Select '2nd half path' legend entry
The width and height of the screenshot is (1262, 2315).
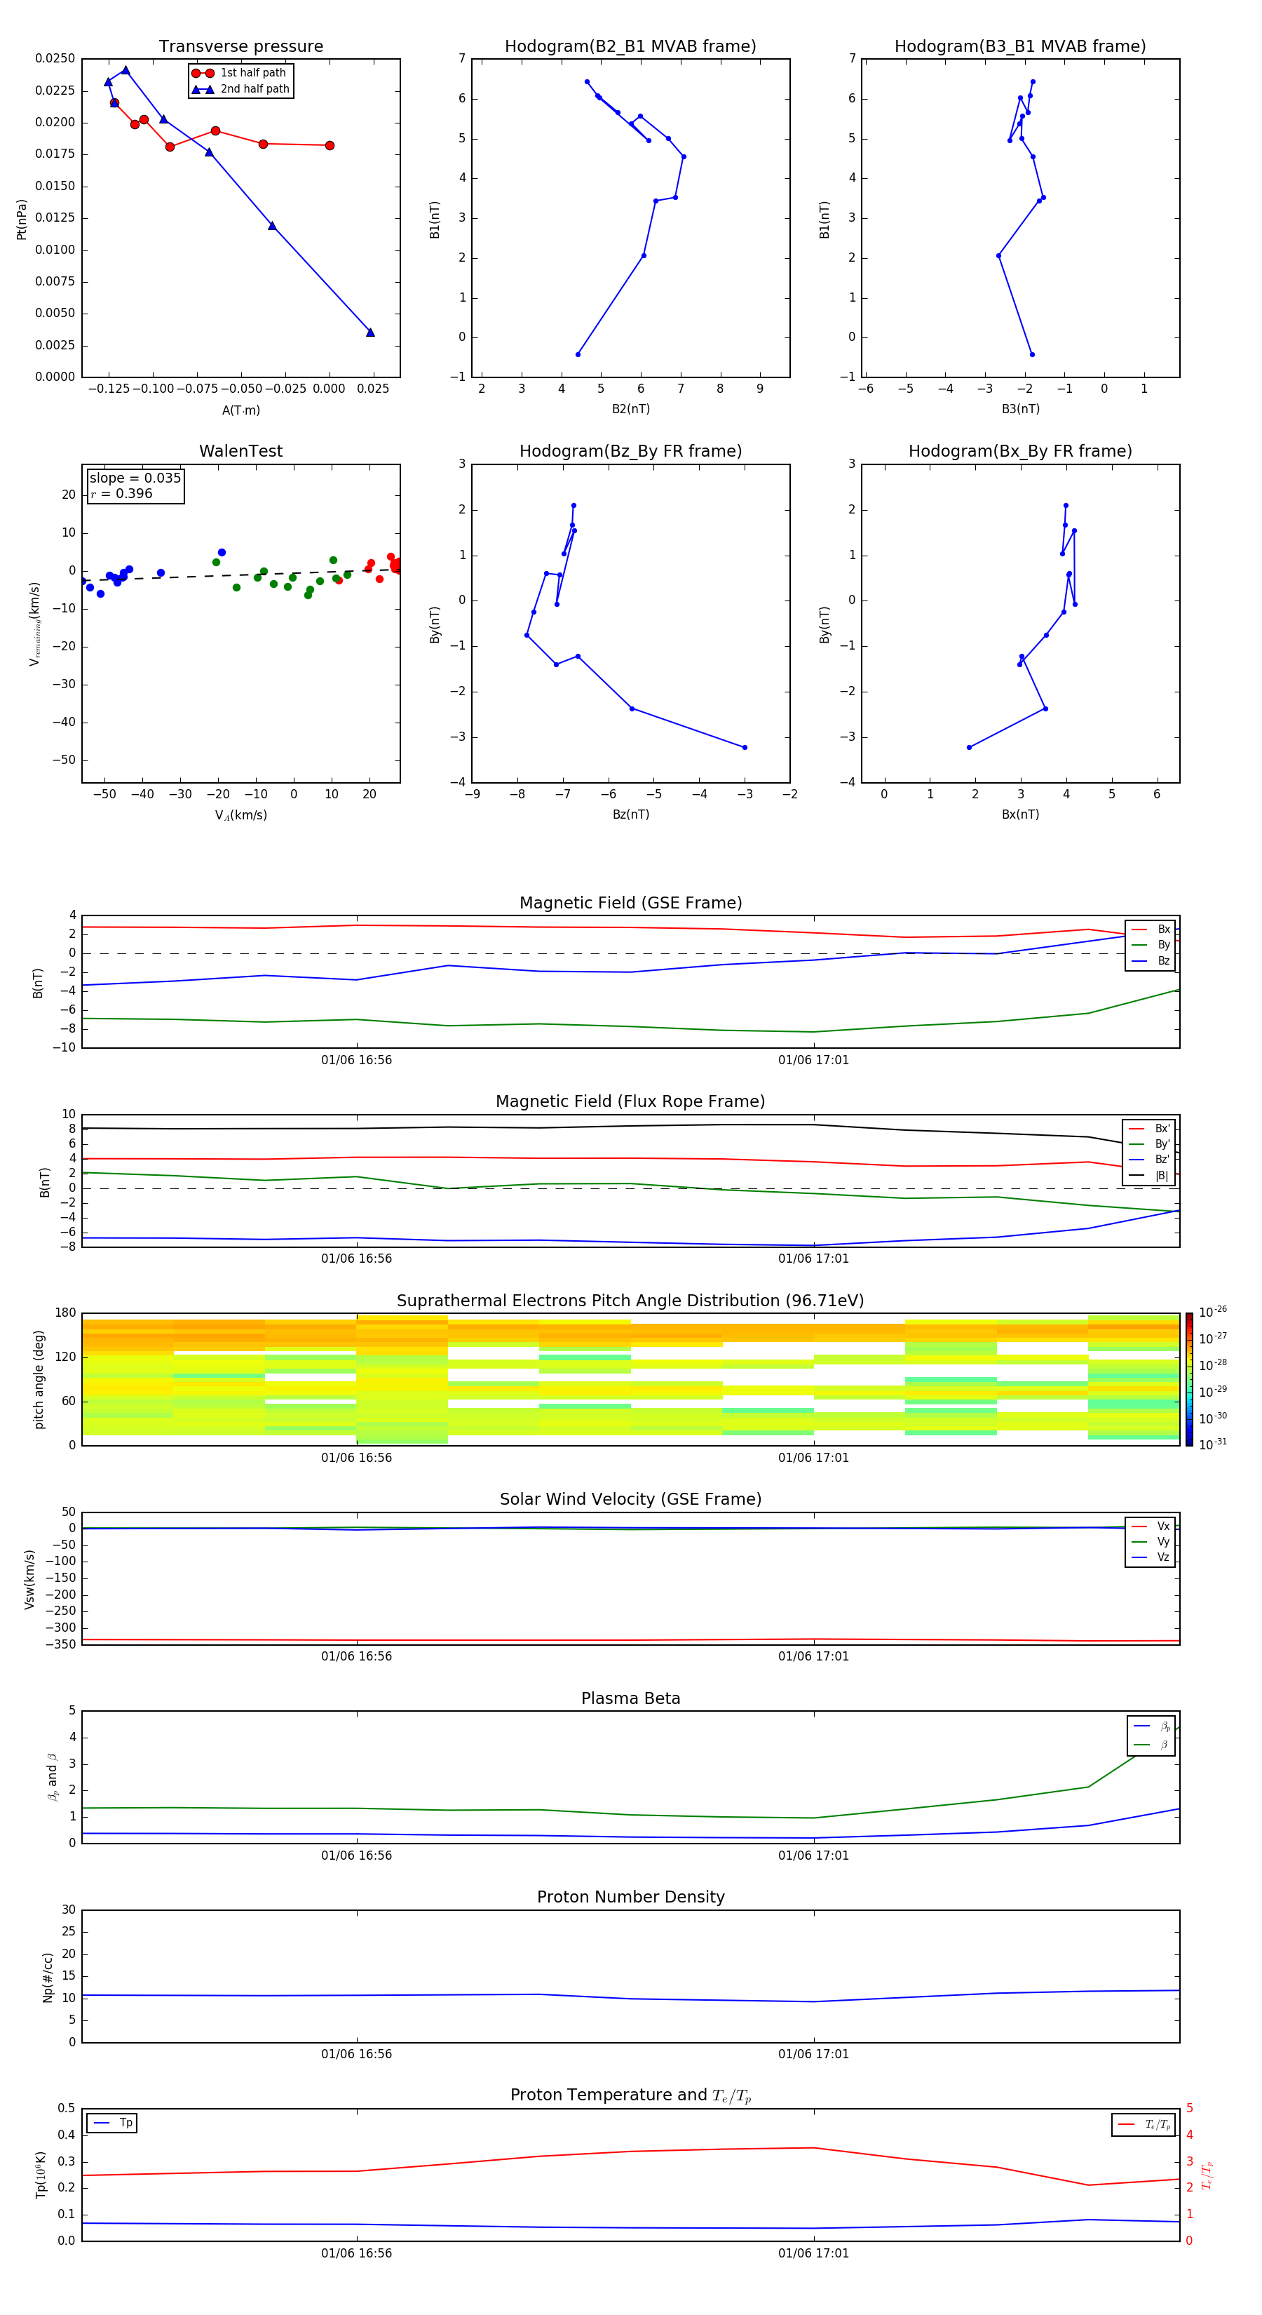click(240, 89)
